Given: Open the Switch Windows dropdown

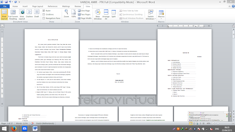Looking at the screenshot, I should (151, 14).
